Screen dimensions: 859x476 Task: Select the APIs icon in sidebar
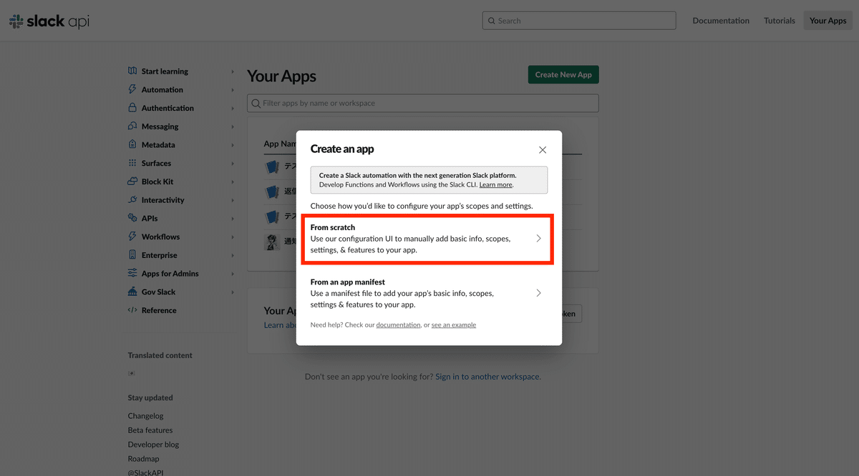132,218
